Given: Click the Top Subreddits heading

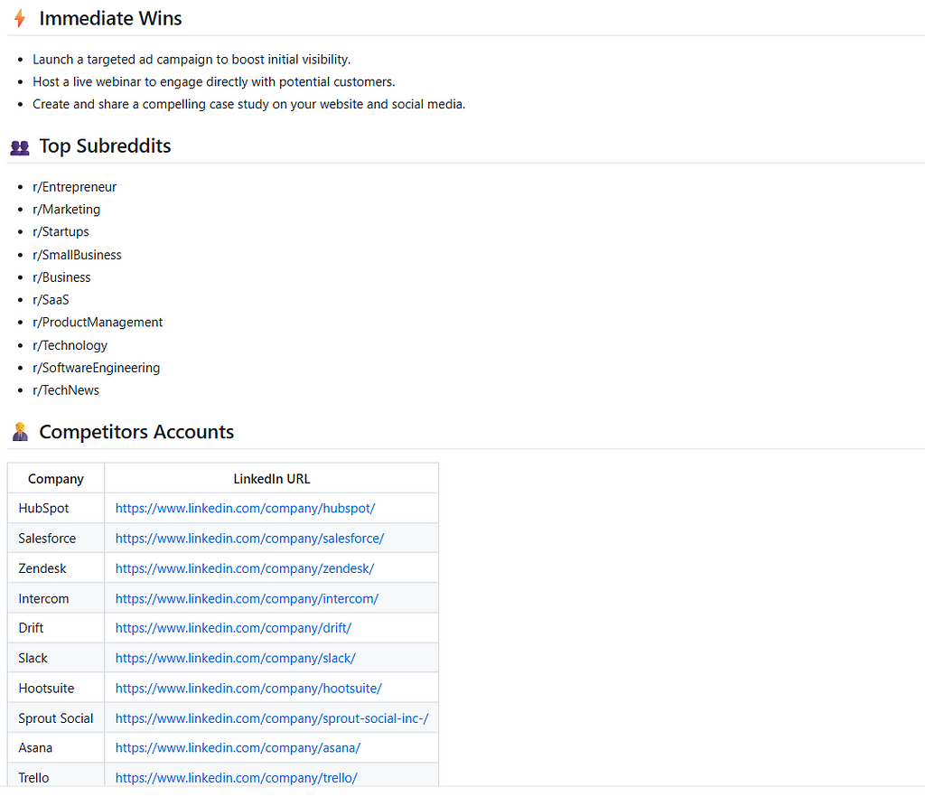Looking at the screenshot, I should click(105, 145).
